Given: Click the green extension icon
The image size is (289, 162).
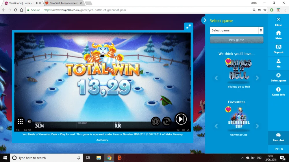Looking at the screenshot, I should click(272, 10).
